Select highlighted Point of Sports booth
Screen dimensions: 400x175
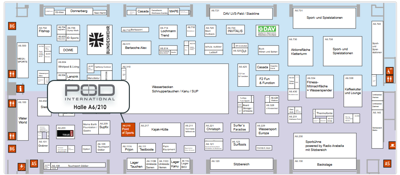coord(128,129)
